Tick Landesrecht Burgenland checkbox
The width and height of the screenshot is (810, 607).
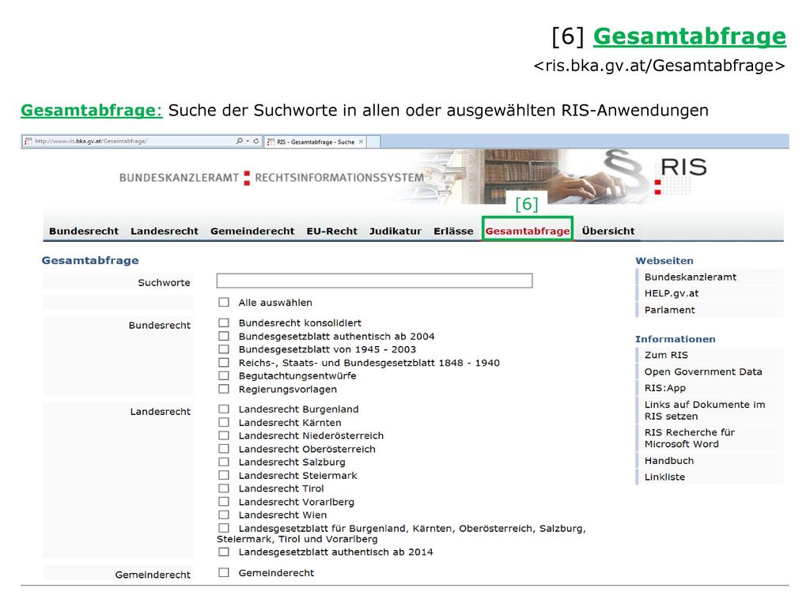224,409
